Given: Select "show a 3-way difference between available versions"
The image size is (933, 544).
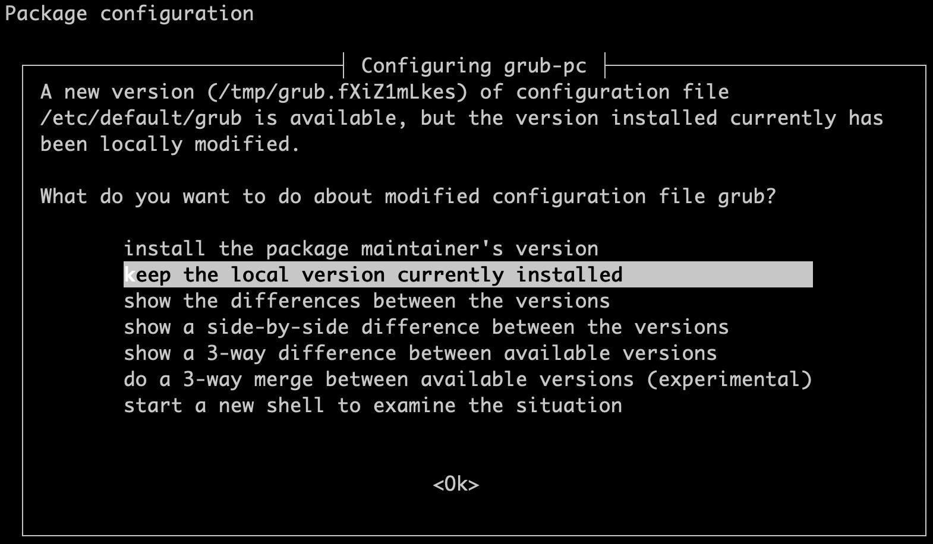Looking at the screenshot, I should pos(420,353).
